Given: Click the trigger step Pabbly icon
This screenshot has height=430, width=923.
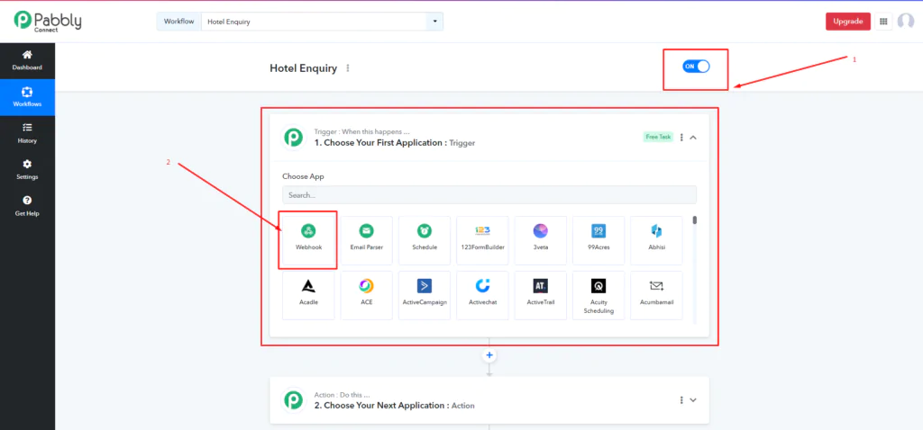Looking at the screenshot, I should 294,138.
